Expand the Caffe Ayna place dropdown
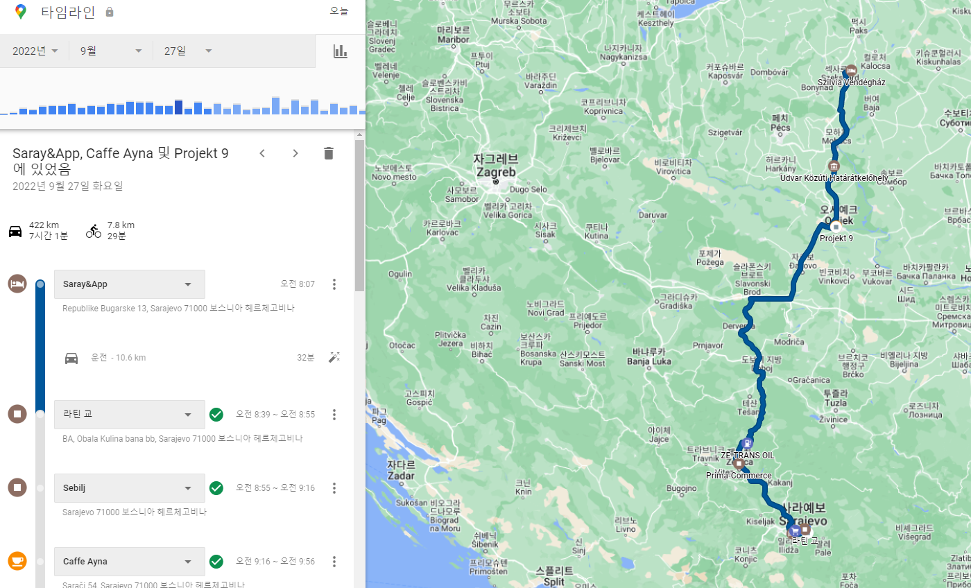Image resolution: width=971 pixels, height=588 pixels. point(130,562)
